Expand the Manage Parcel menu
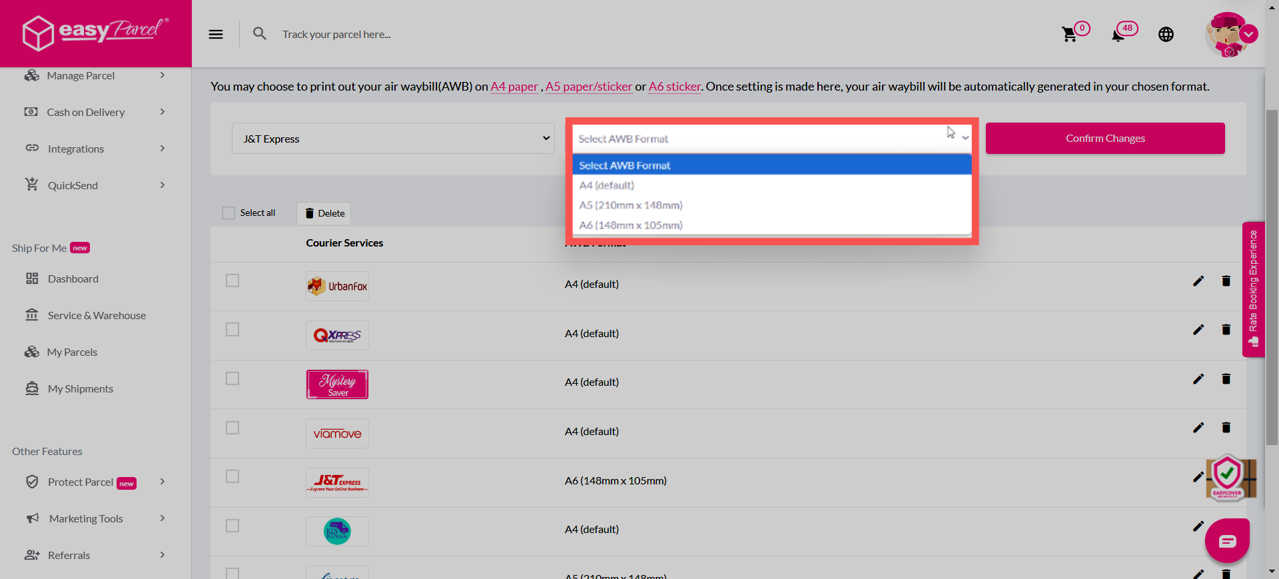Screen dimensions: 1279x579 [x=95, y=75]
